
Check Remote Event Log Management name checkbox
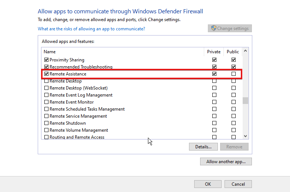pos(47,95)
